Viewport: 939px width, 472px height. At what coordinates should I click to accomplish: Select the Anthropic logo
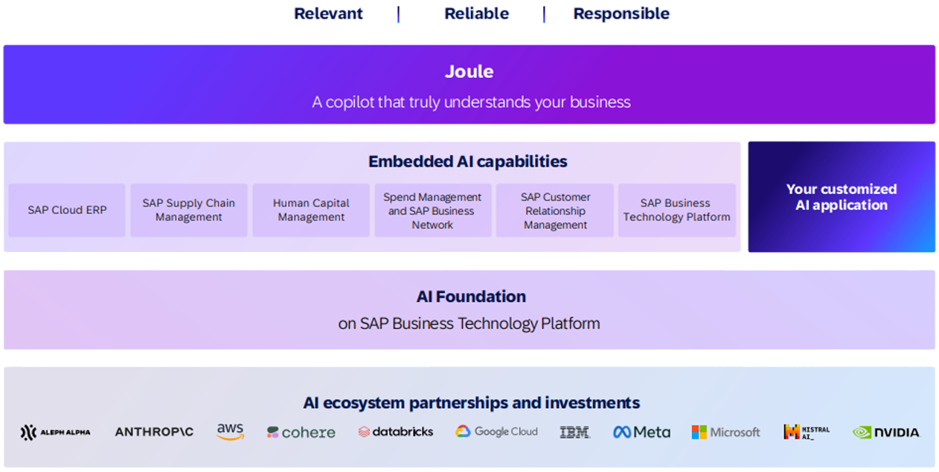click(154, 432)
